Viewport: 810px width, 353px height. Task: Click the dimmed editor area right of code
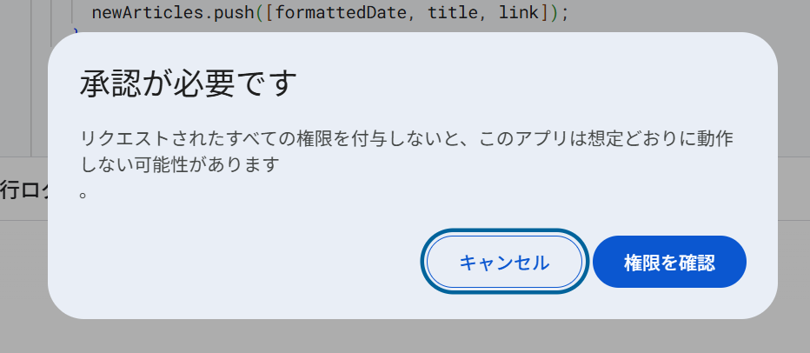tap(695, 13)
